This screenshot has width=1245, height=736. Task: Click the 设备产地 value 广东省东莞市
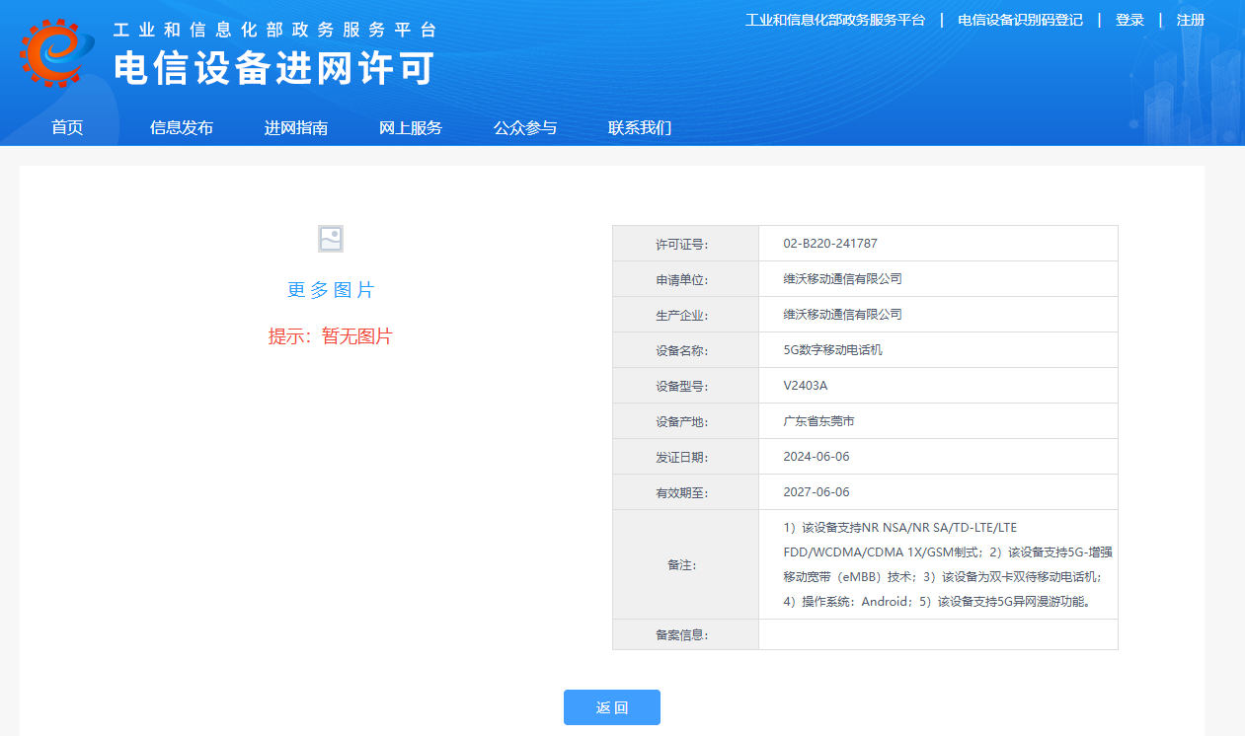coord(818,421)
